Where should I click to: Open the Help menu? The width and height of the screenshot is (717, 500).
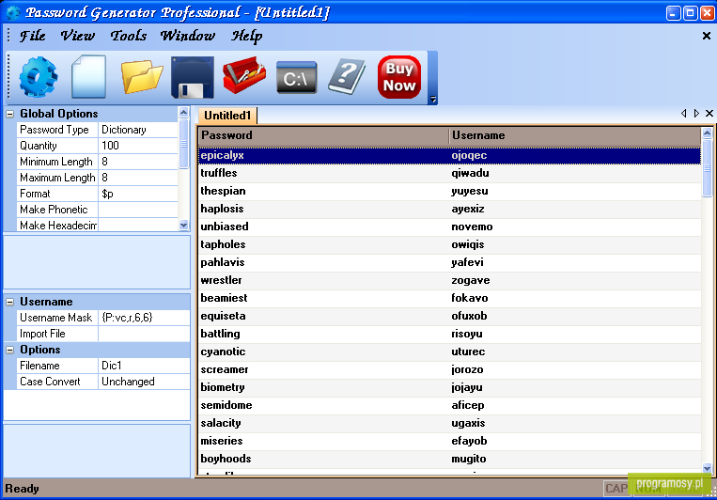246,36
